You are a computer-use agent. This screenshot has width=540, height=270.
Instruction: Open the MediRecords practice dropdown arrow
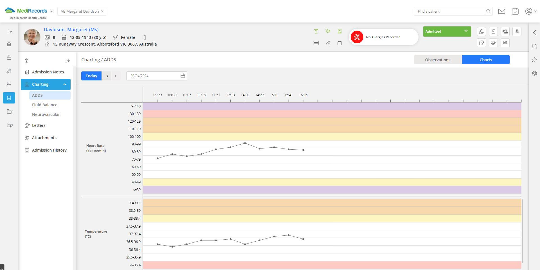tap(52, 11)
